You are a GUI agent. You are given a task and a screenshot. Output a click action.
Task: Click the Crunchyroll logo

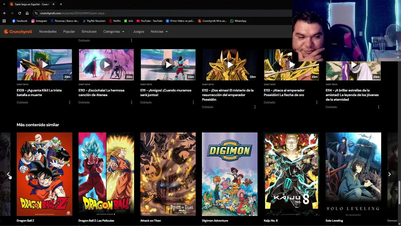pyautogui.click(x=18, y=32)
